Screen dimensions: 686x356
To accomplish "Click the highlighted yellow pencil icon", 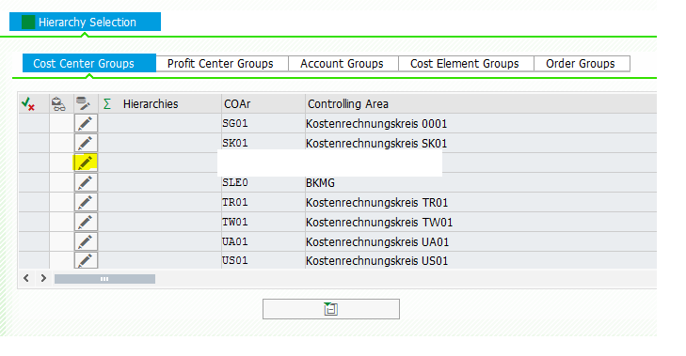I will [86, 163].
